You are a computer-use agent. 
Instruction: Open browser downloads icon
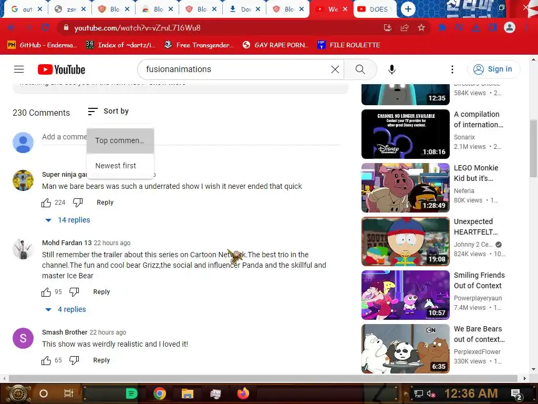[475, 27]
